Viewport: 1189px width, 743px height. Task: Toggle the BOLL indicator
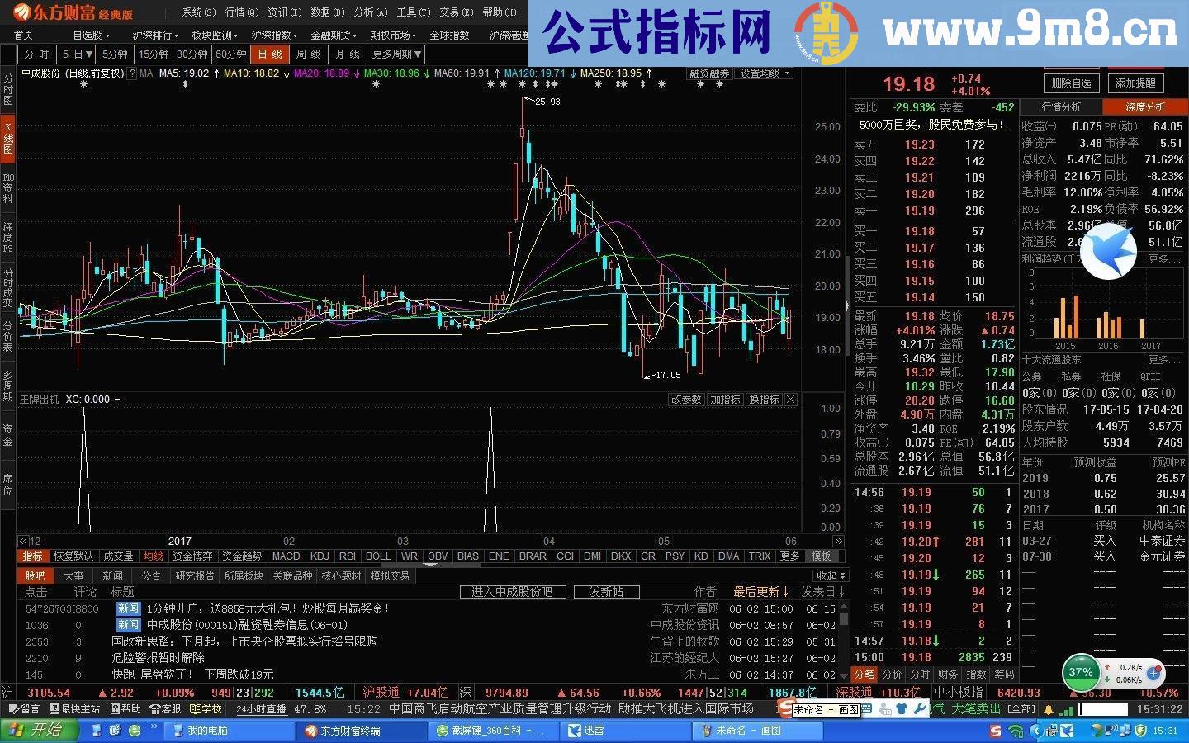coord(378,556)
